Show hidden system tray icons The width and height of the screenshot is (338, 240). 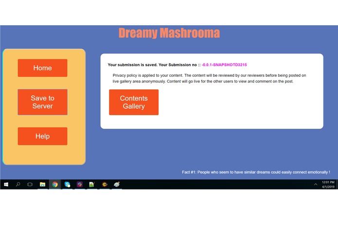click(316, 185)
